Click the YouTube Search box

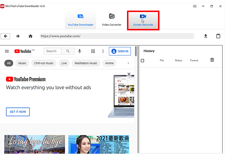[x=52, y=51]
